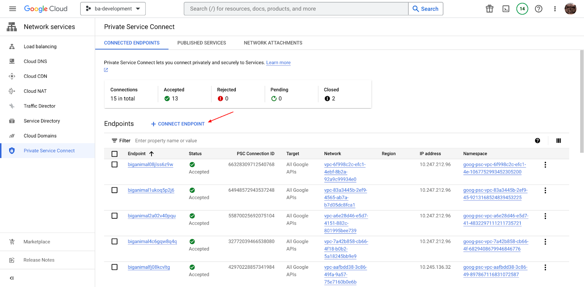The image size is (584, 287).
Task: Activate Cloud Shell terminal icon
Action: (506, 9)
